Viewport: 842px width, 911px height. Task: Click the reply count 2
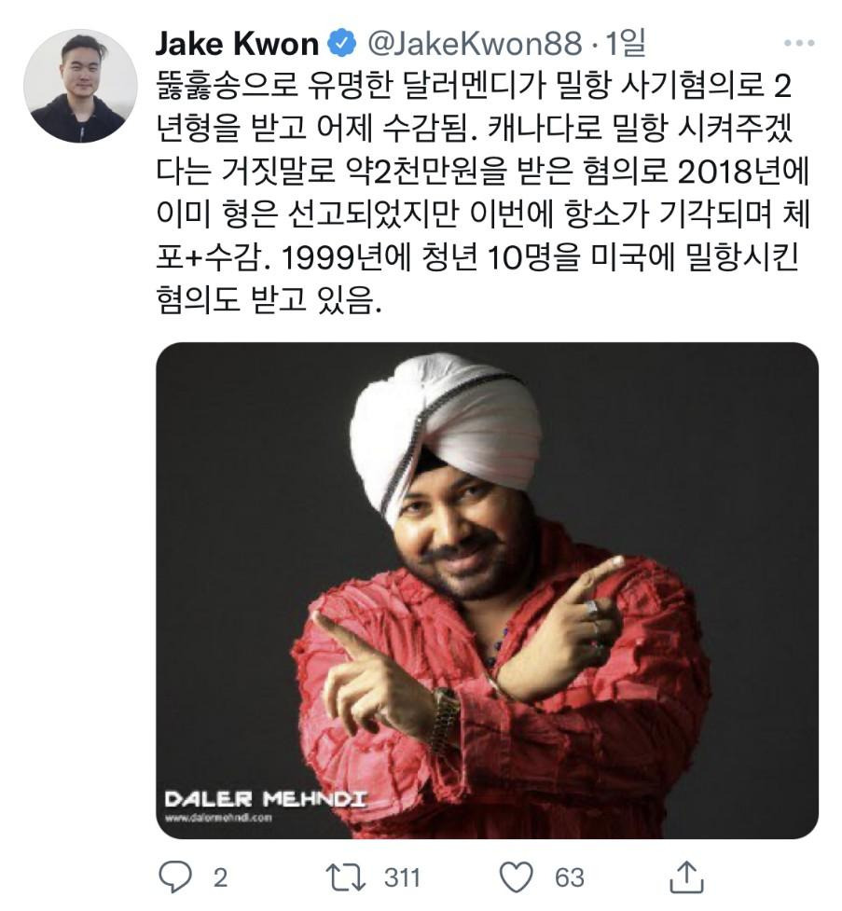(x=220, y=877)
